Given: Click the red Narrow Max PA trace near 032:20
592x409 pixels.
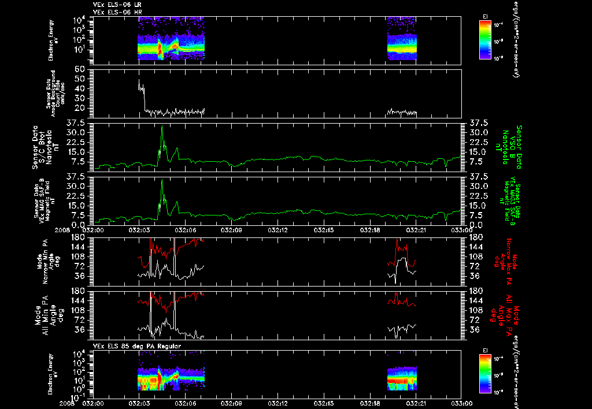Looking at the screenshot, I should (x=401, y=248).
